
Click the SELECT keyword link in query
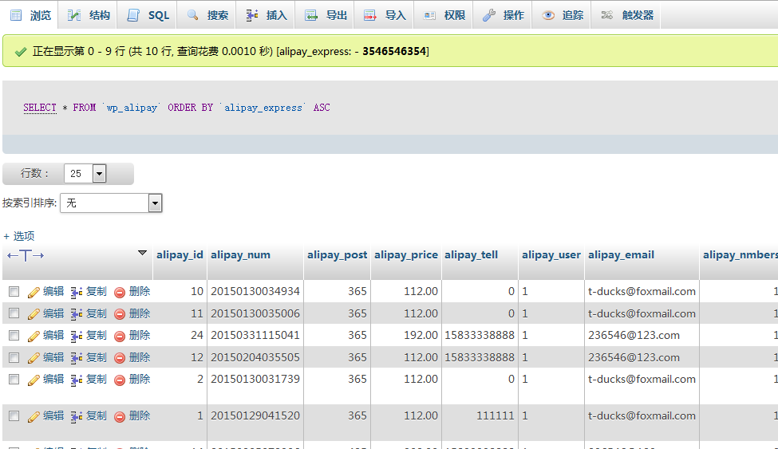(x=40, y=108)
